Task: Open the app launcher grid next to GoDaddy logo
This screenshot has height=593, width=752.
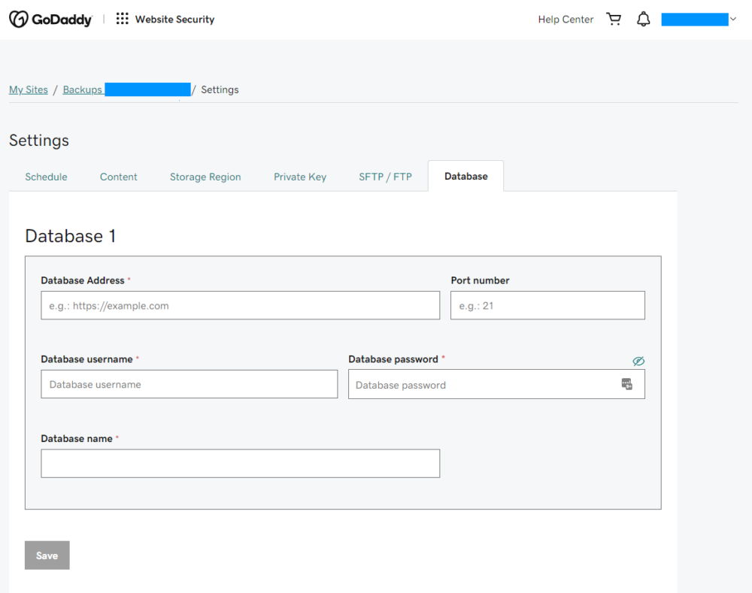Action: coord(121,19)
